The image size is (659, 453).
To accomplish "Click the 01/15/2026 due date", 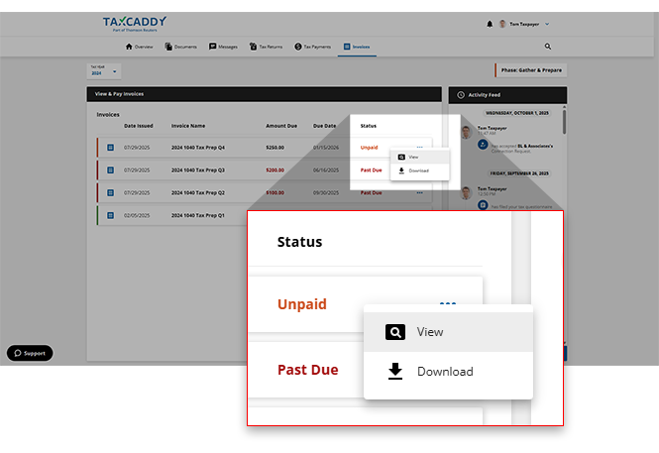I will 326,148.
